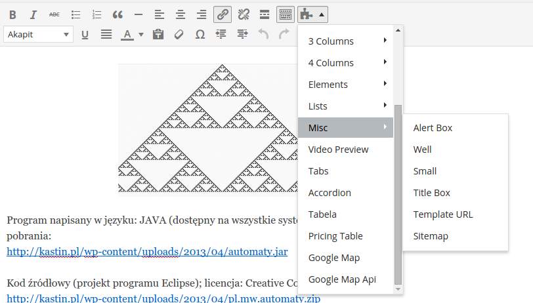Choose Tabs from the shortcode menu
This screenshot has width=533, height=303.
coord(346,171)
